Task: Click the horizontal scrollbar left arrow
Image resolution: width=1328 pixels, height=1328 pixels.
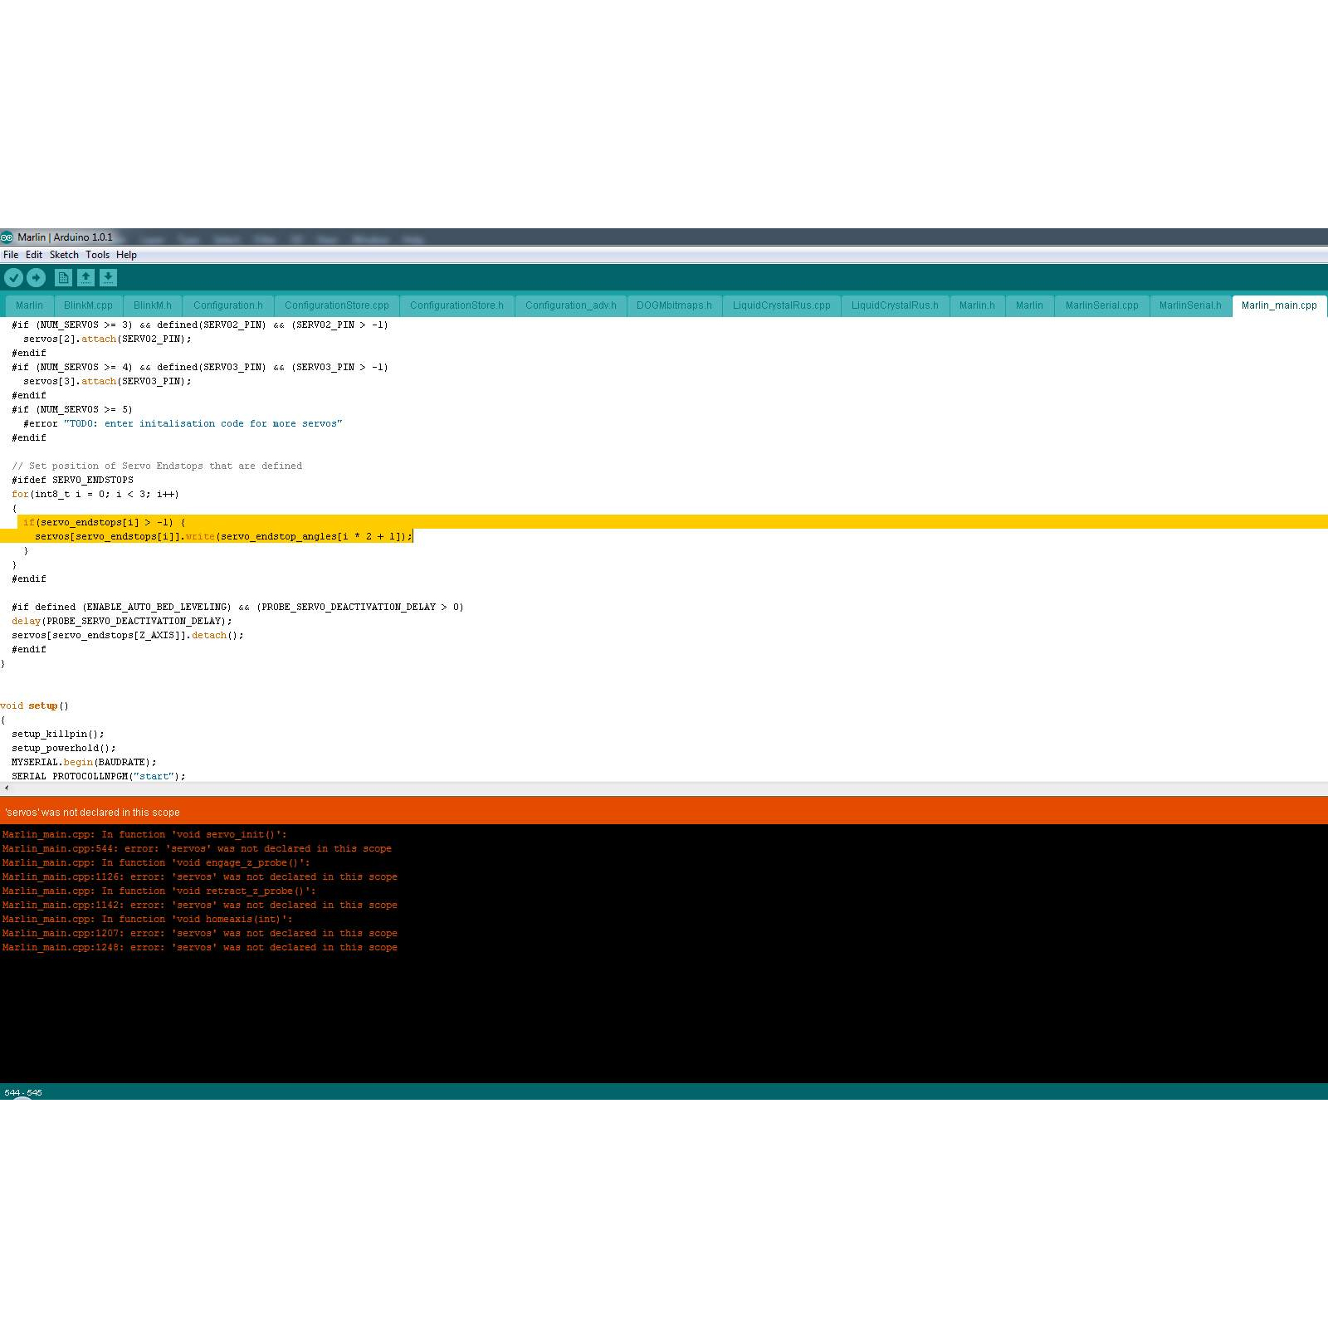Action: [x=7, y=788]
